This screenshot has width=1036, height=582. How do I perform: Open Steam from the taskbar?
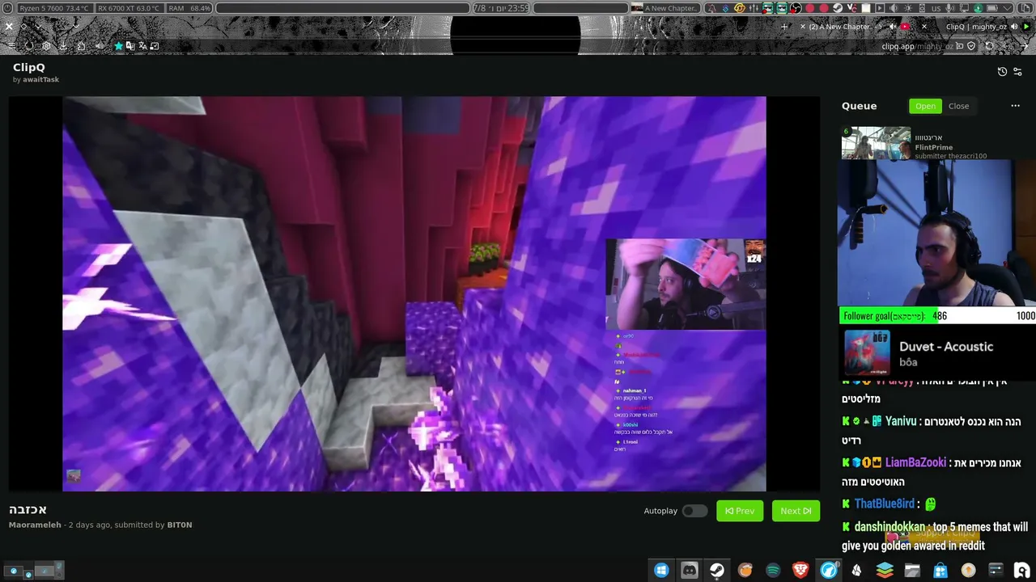[717, 570]
